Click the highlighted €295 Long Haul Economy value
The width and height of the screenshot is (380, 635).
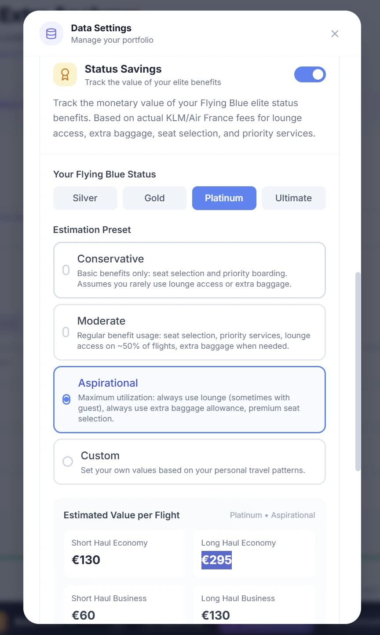pyautogui.click(x=216, y=560)
